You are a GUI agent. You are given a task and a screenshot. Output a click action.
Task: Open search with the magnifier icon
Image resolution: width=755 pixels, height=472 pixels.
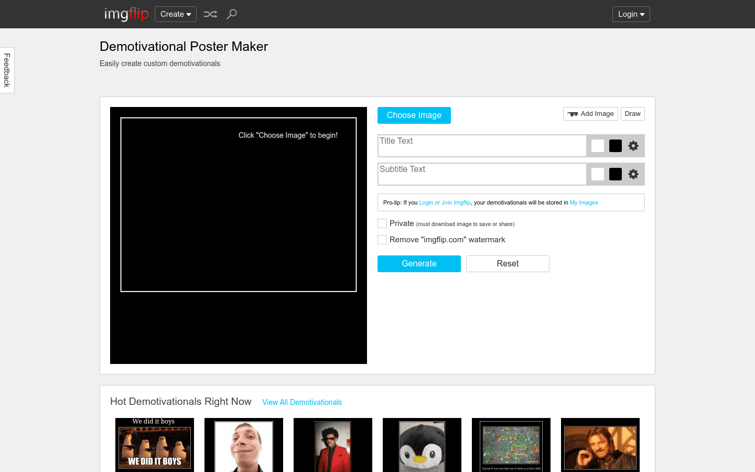coord(232,14)
